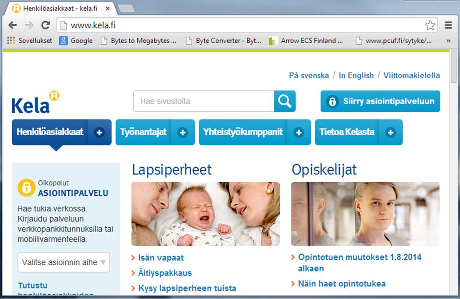The height and width of the screenshot is (299, 460).
Task: Open the ASIOINTIPALVELU heading link
Action: tap(73, 193)
